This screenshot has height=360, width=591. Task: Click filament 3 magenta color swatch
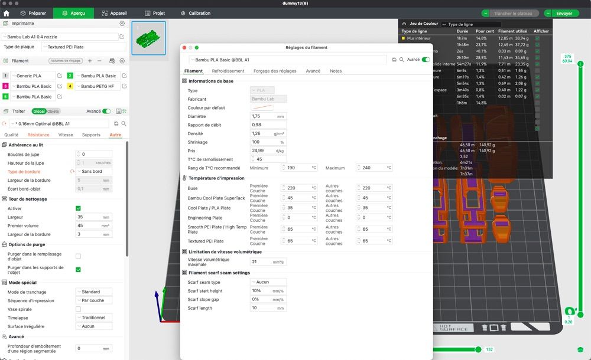tap(5, 86)
